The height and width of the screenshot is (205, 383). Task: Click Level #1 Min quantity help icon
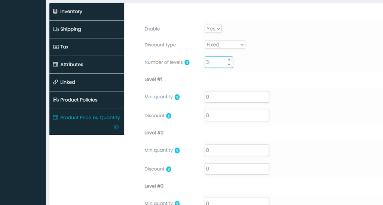pyautogui.click(x=177, y=97)
